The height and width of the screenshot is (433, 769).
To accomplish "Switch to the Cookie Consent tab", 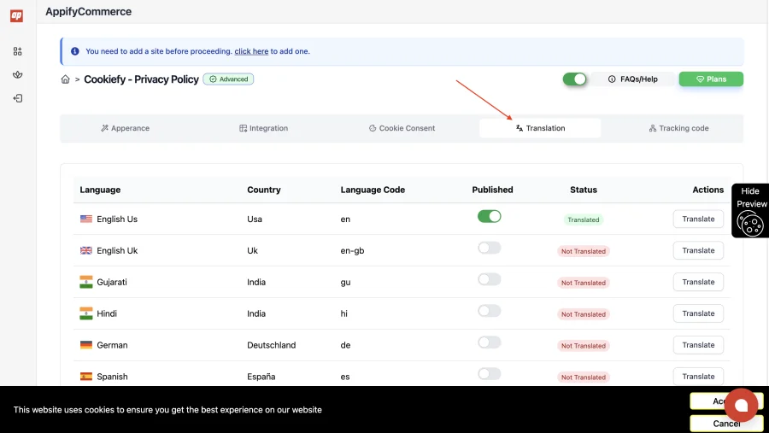I will click(x=402, y=128).
